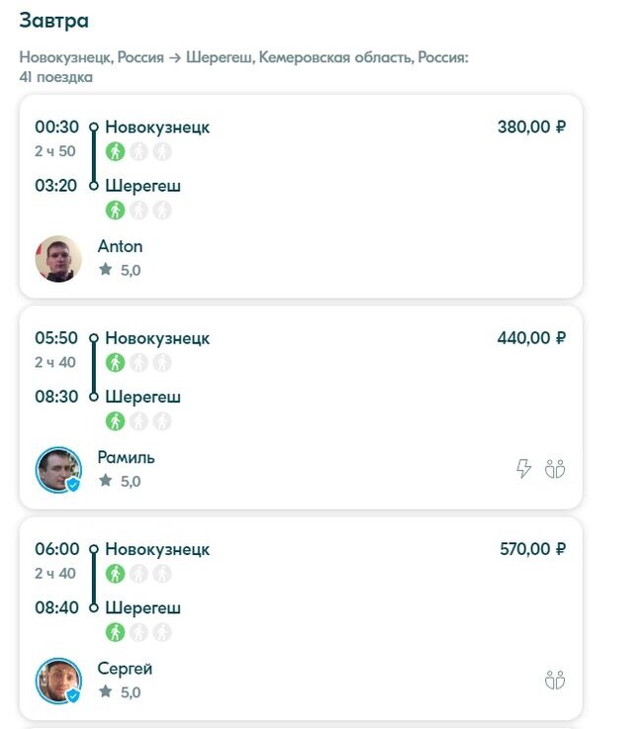The width and height of the screenshot is (643, 729).
Task: Click instant booking lightning icon on Рамиль's ride
Action: click(524, 469)
